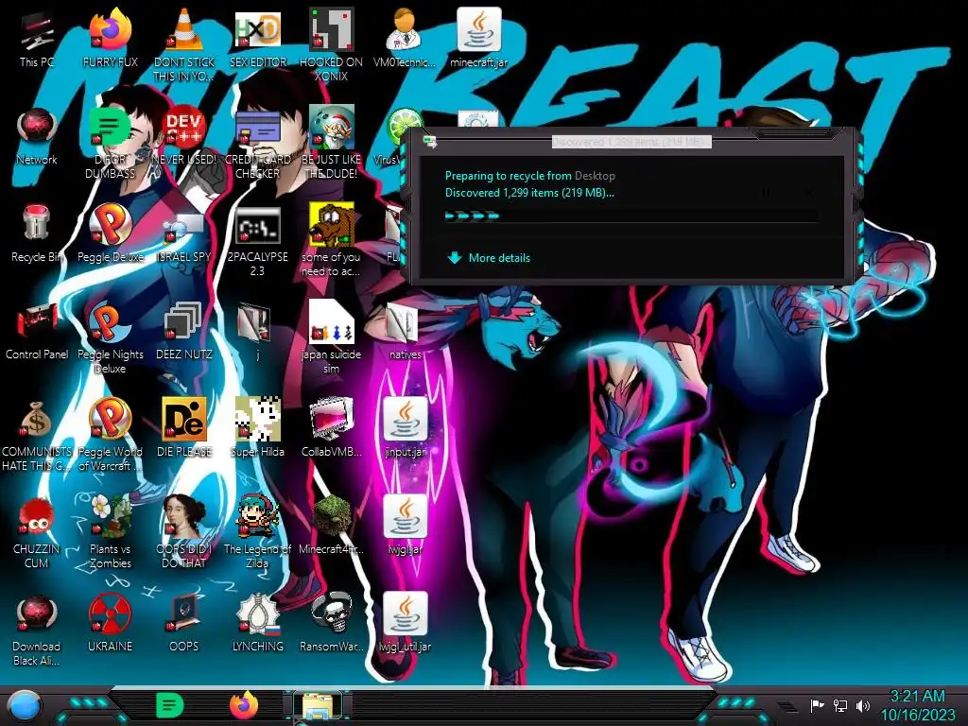Viewport: 968px width, 726px height.
Task: Click the Desktop source link in dialog
Action: point(595,176)
